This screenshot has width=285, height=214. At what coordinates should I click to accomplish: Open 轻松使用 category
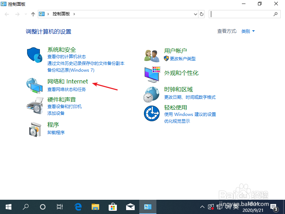tap(175, 108)
